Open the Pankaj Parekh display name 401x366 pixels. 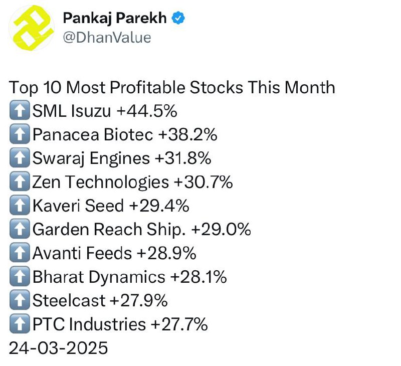coord(115,18)
